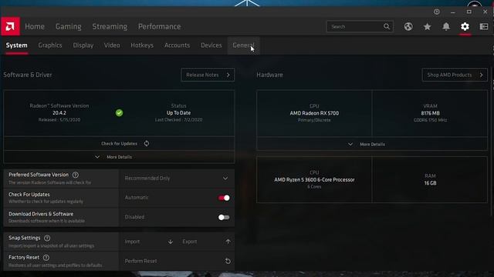Close the Radeon Software window

coord(486,12)
